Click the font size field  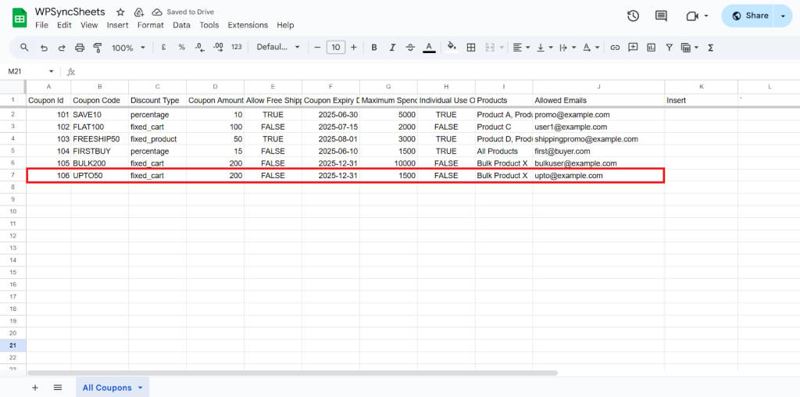[336, 48]
